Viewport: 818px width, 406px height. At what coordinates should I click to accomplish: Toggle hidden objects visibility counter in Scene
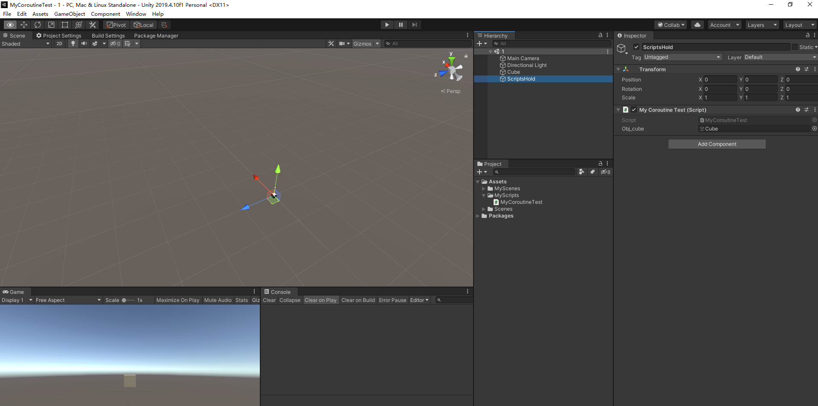[115, 43]
